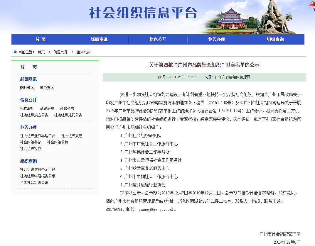315x246 pixels.
Task: Click the phone number 83178691
Action: [114, 210]
